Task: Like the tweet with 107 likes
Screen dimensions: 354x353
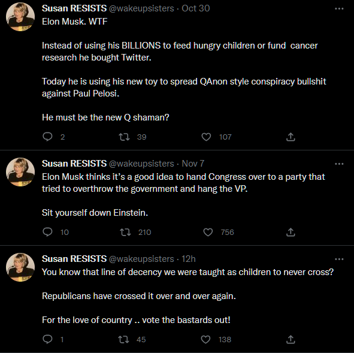Action: pos(206,137)
